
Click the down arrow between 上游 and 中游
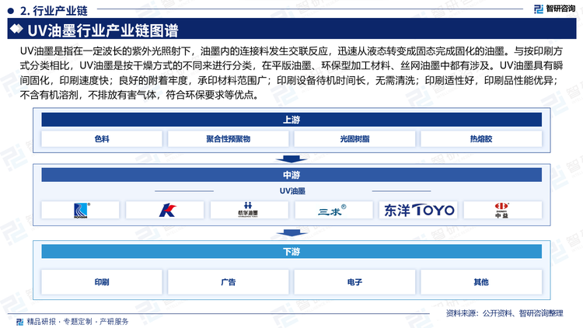point(291,159)
